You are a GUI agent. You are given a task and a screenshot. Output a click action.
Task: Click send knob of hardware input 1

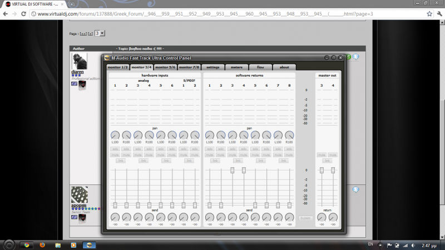pos(115,217)
